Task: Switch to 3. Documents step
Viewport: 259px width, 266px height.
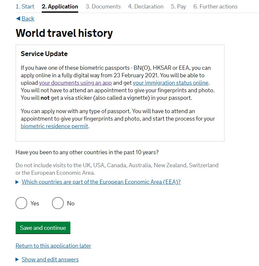Action: (x=103, y=7)
